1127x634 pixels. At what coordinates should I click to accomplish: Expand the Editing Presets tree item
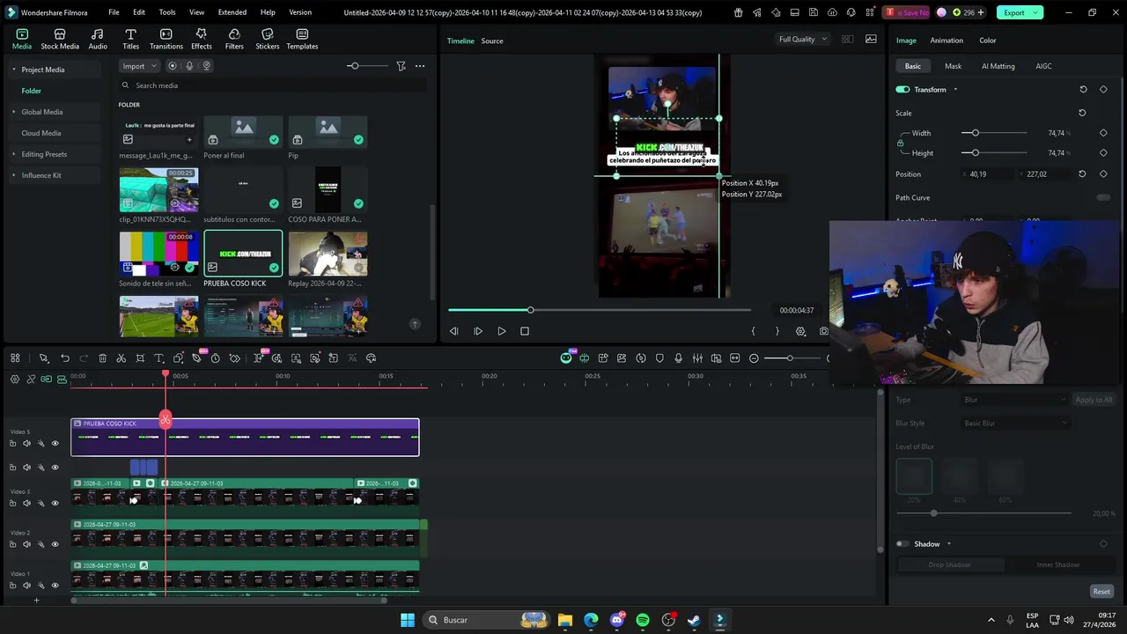tap(13, 154)
